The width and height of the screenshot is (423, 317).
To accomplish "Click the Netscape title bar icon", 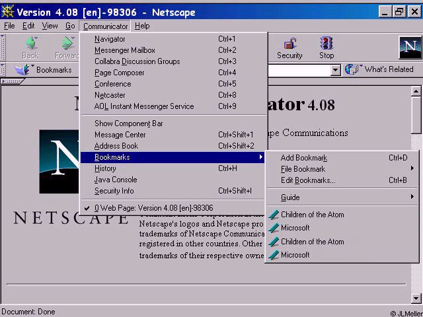I will click(x=7, y=12).
